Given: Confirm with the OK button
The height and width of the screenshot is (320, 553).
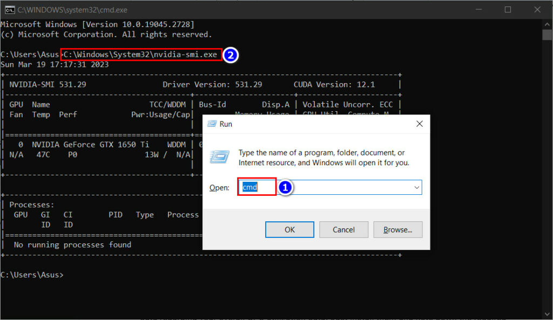Looking at the screenshot, I should pyautogui.click(x=289, y=230).
